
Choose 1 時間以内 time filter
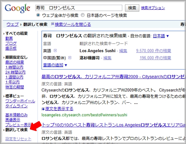pos(14,67)
